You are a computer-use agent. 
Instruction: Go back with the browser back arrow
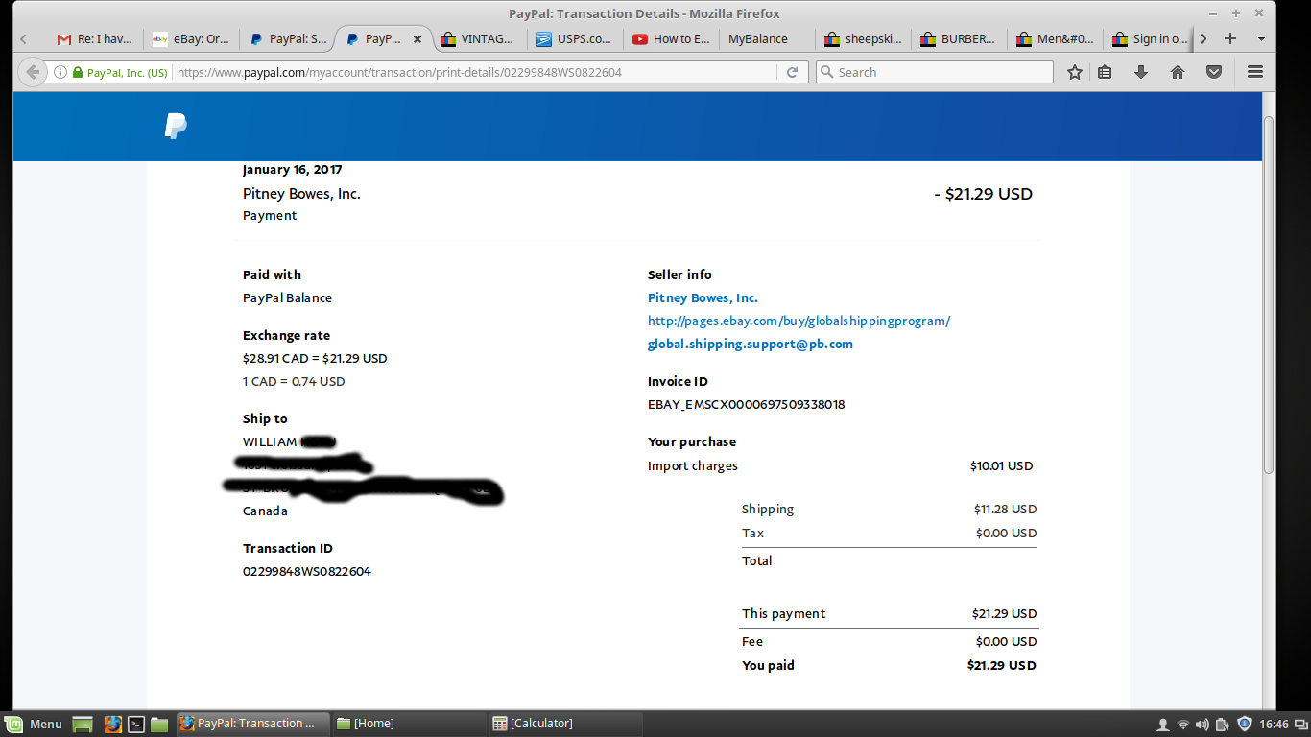33,72
